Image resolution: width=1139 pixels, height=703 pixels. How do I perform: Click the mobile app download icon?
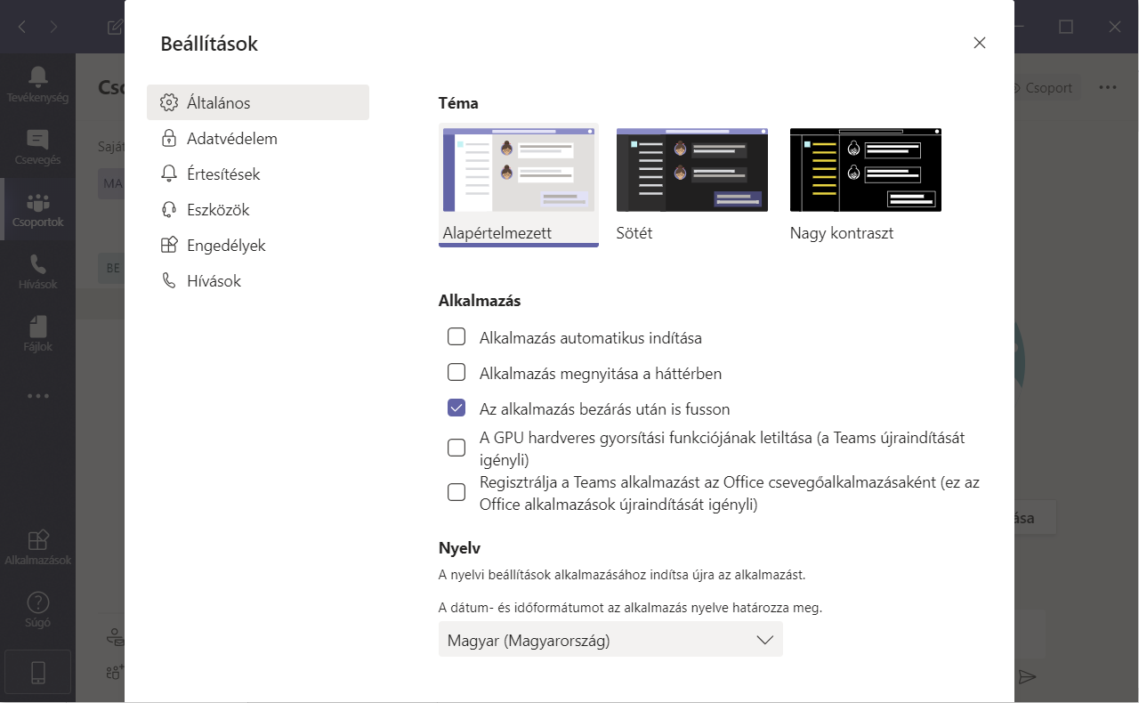(37, 674)
